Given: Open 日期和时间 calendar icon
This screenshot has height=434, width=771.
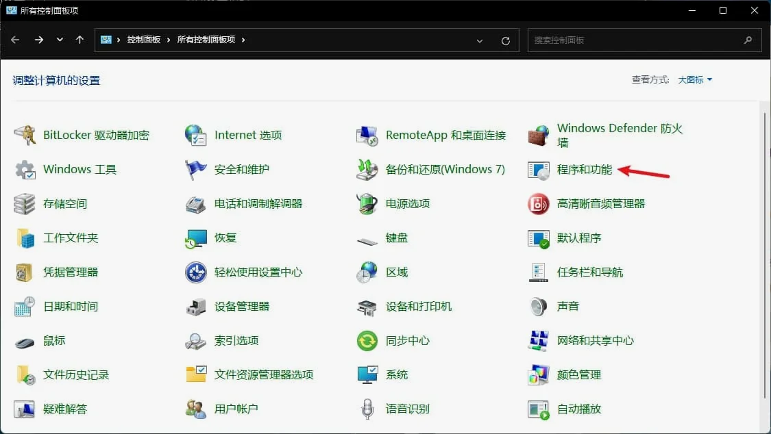Looking at the screenshot, I should [25, 307].
